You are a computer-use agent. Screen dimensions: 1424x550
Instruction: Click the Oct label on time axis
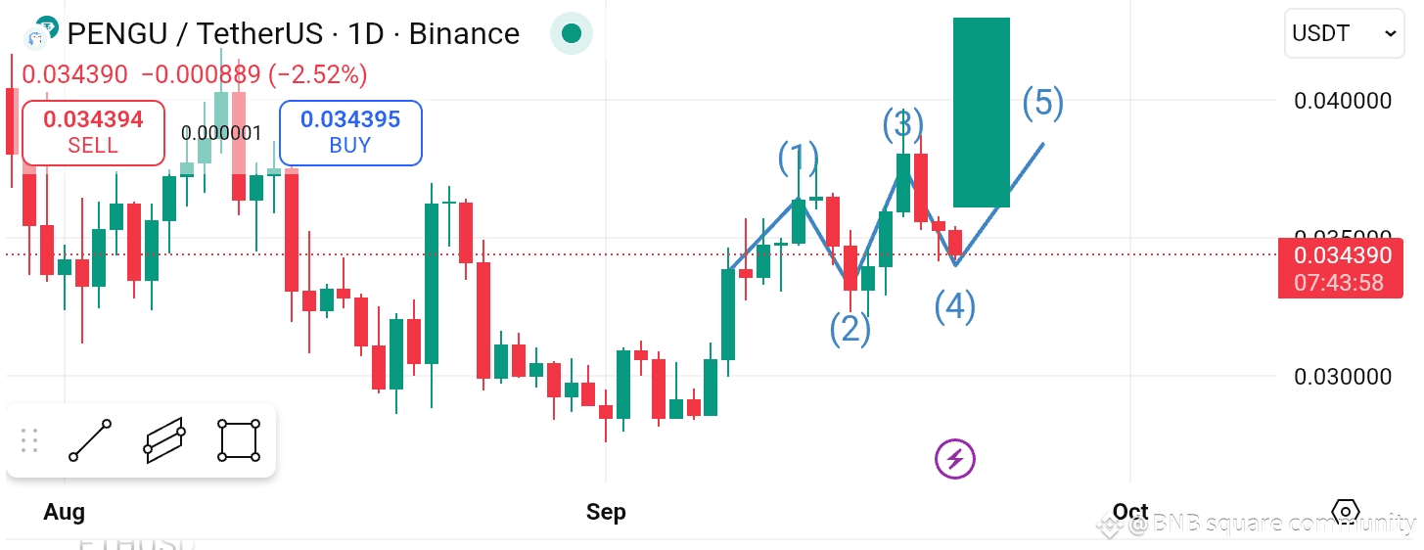[x=1130, y=512]
